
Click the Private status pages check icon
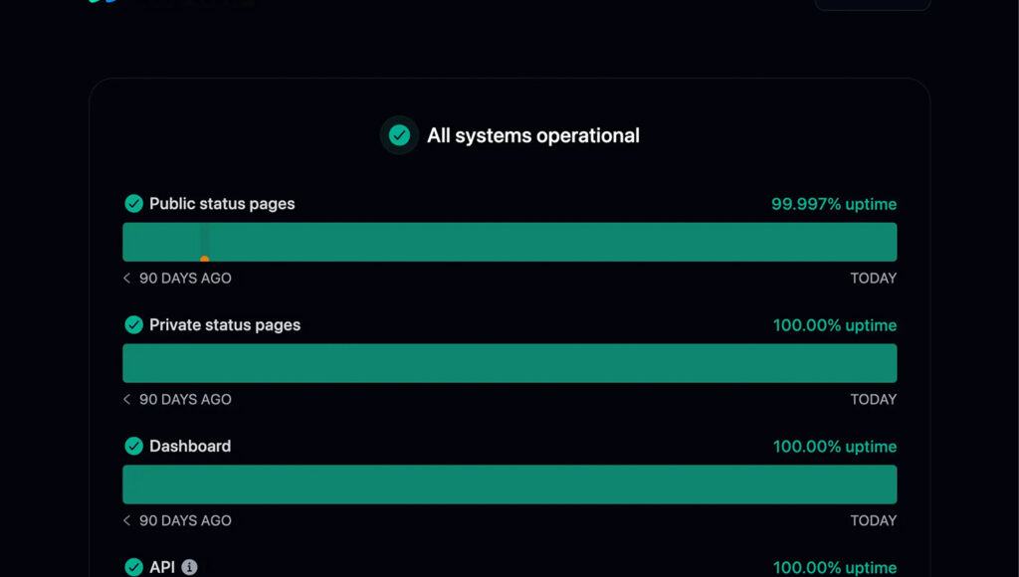coord(134,324)
